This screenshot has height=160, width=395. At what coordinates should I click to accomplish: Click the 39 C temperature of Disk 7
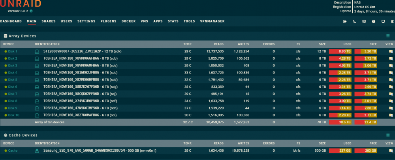[188, 94]
